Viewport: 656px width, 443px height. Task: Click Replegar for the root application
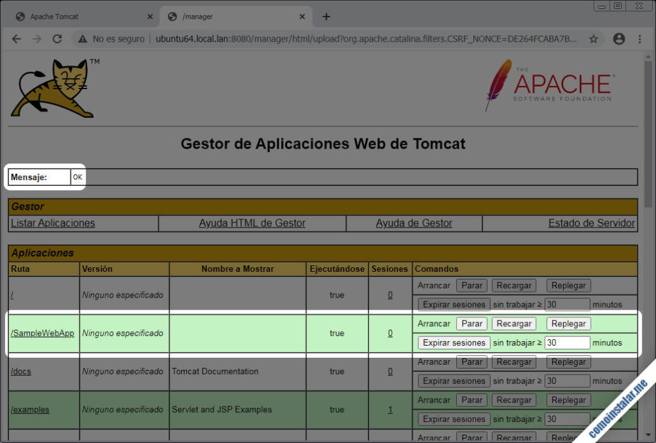569,285
